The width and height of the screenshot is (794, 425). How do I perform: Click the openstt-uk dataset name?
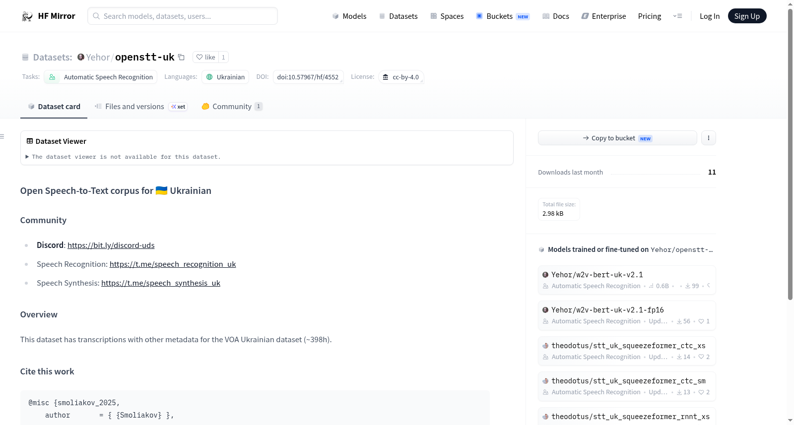(x=145, y=57)
